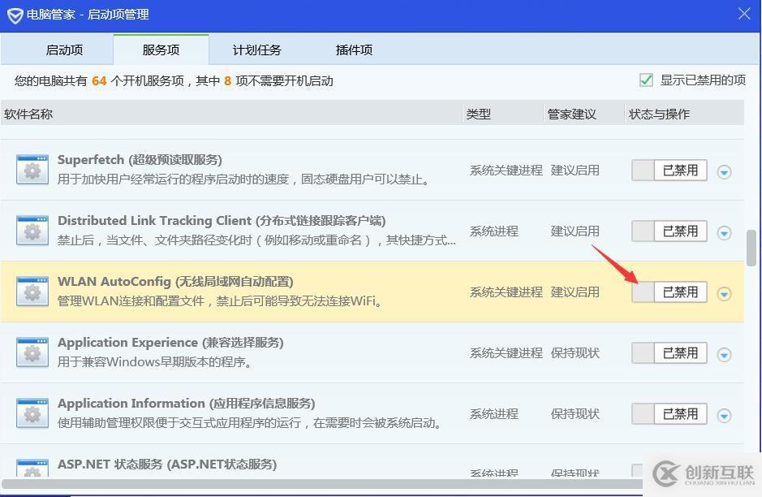Click ASP.NET 状态服务 row title
762x497 pixels.
point(167,464)
